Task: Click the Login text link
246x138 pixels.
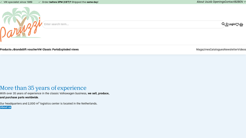Action: tap(232, 24)
